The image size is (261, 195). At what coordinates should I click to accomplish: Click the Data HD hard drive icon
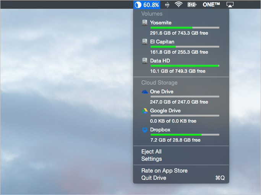pyautogui.click(x=145, y=61)
